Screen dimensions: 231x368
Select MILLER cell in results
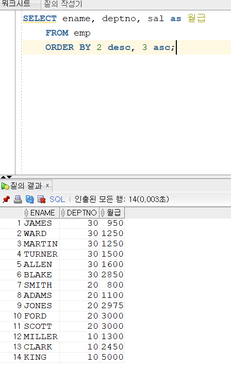(41, 337)
